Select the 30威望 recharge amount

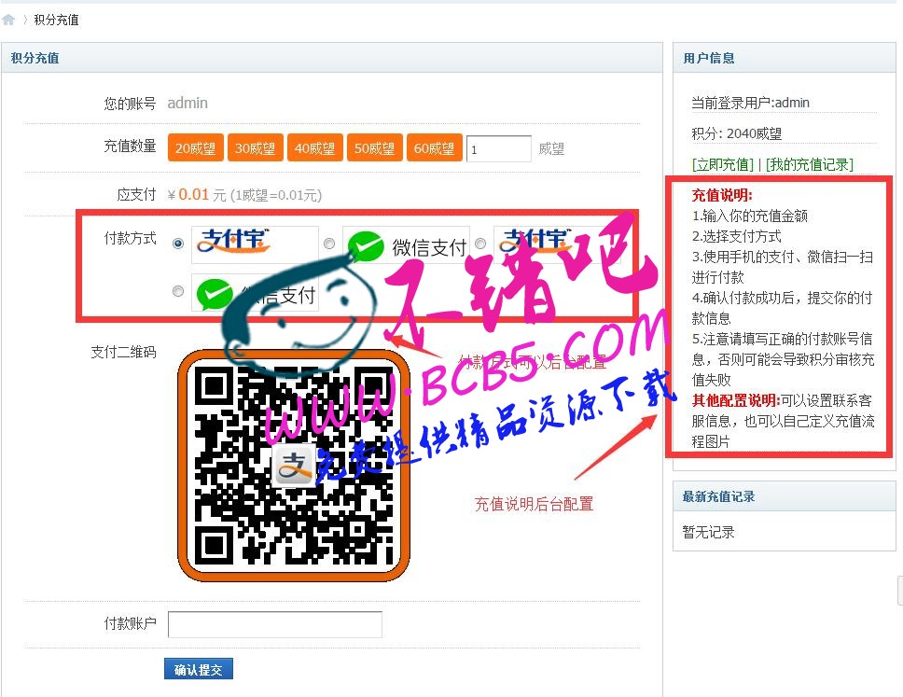(x=255, y=148)
